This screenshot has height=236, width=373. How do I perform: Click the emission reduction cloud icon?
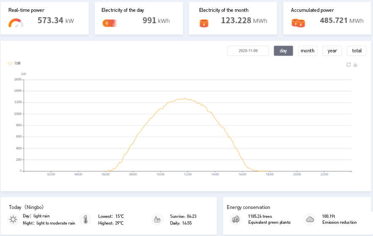pyautogui.click(x=310, y=219)
